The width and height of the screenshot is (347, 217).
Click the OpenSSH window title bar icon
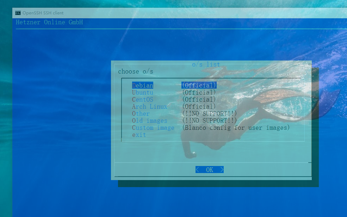[x=18, y=13]
